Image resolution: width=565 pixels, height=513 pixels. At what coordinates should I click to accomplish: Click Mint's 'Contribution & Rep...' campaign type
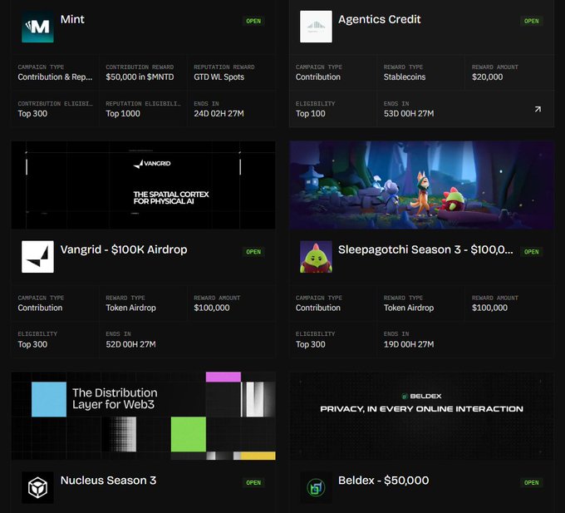point(55,76)
